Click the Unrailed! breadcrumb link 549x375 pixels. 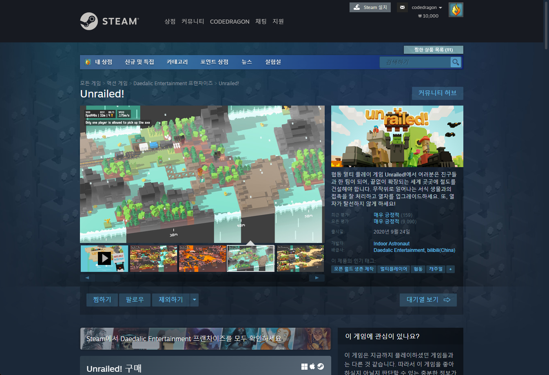click(229, 83)
